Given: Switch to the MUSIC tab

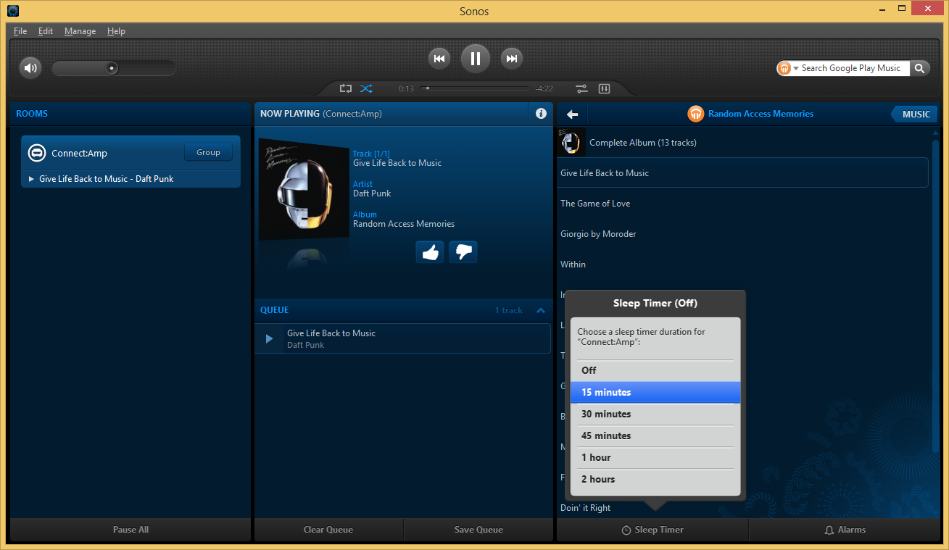Looking at the screenshot, I should 916,114.
